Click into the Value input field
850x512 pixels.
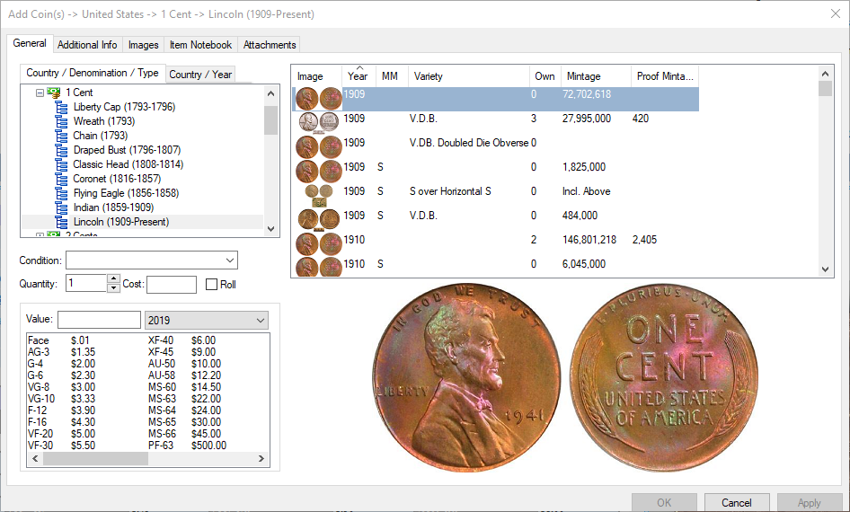tap(99, 320)
